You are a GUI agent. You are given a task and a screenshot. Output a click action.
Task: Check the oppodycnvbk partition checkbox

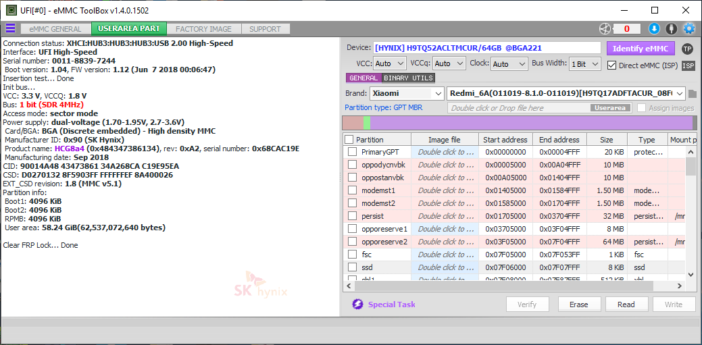click(352, 165)
